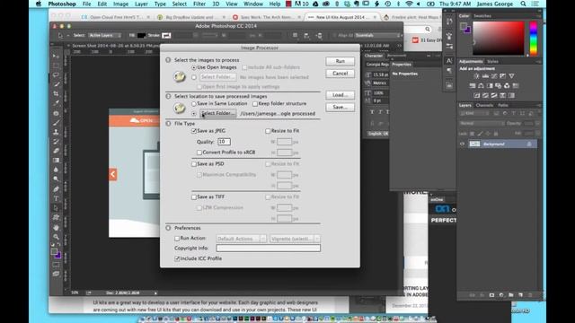Uncheck Include ICC Profile

[177, 258]
